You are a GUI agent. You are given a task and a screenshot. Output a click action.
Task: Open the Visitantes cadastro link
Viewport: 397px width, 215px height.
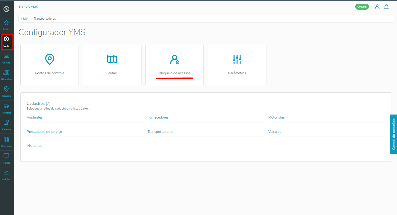[34, 146]
